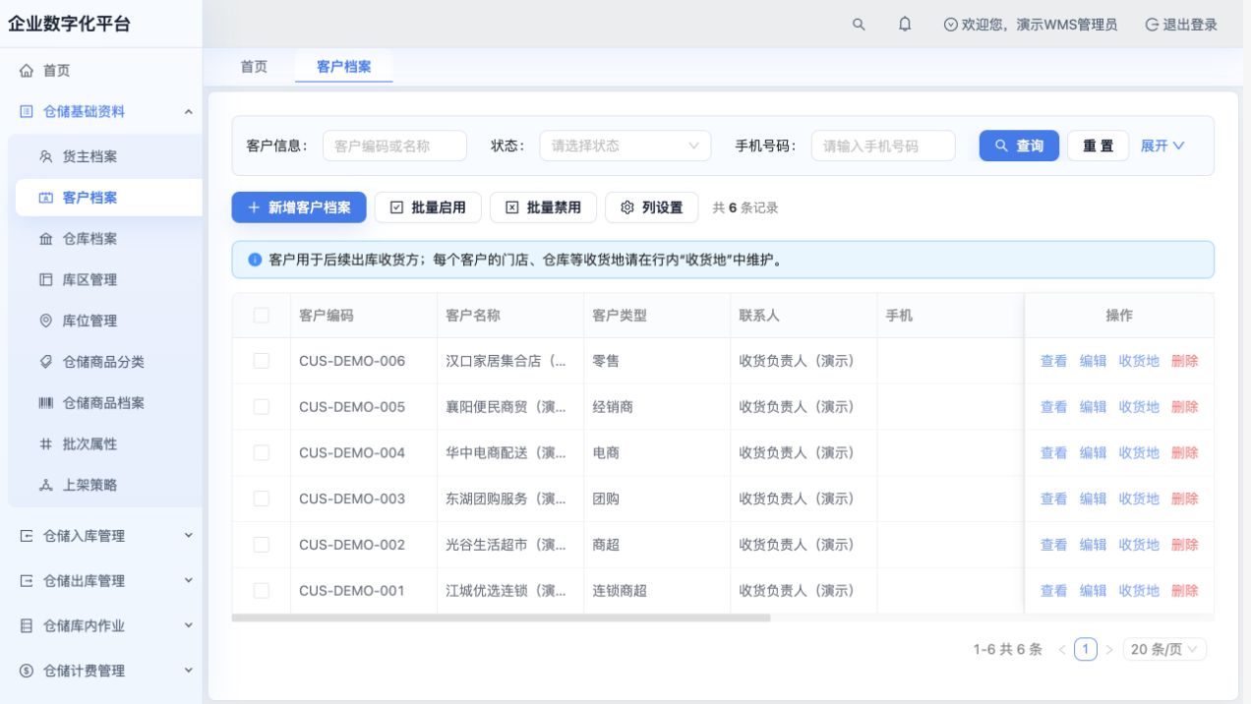Image resolution: width=1251 pixels, height=704 pixels.
Task: Click 收货地 for CUS-DEMO-004
Action: pyautogui.click(x=1139, y=453)
